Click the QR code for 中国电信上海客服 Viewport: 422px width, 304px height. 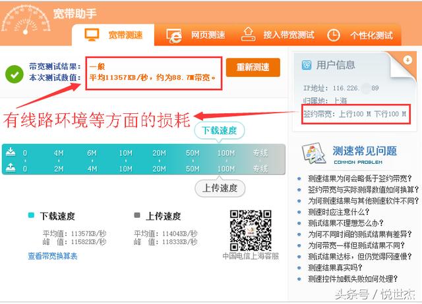[x=251, y=230]
